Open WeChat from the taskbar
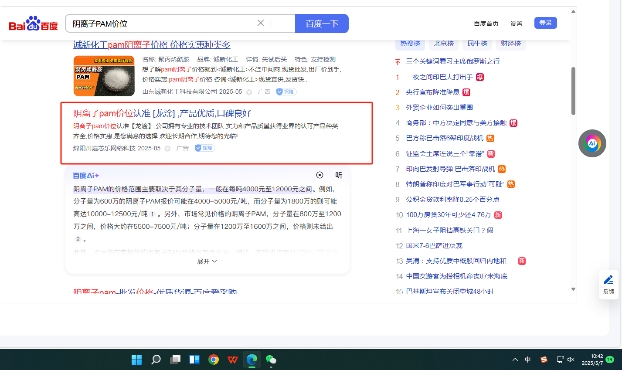622x370 pixels. pyautogui.click(x=271, y=360)
